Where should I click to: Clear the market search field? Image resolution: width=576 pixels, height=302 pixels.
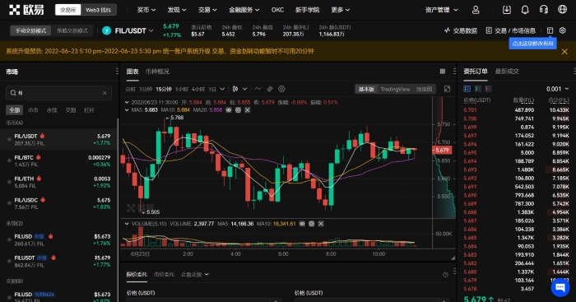click(105, 93)
